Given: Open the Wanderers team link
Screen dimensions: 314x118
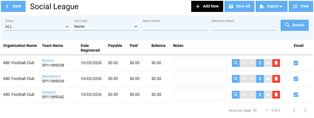Looking at the screenshot, I should point(51,76).
